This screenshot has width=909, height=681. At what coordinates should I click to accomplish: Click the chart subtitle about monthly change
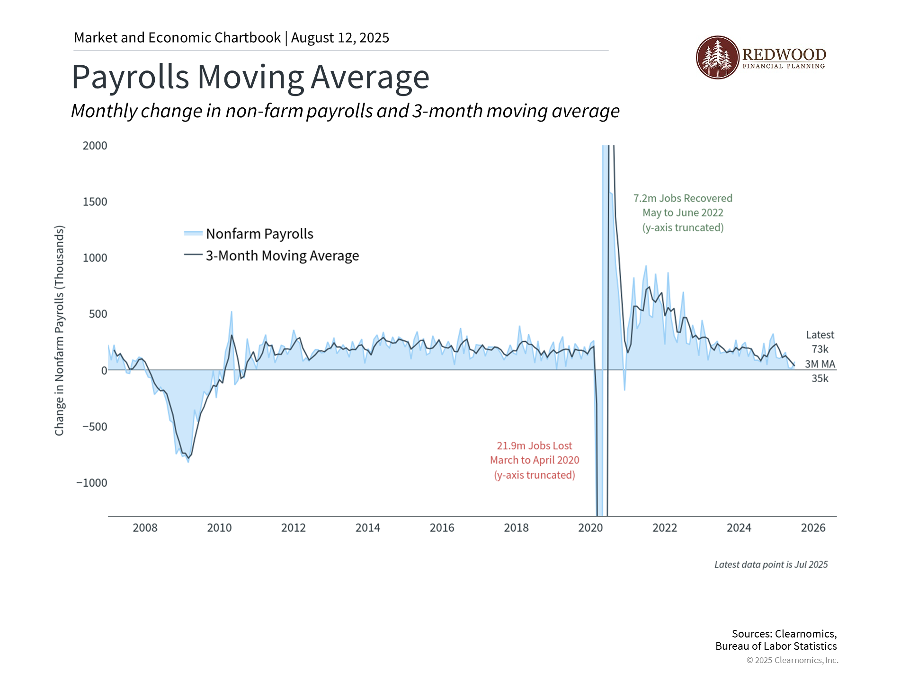coord(345,111)
